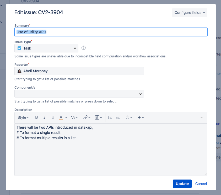The width and height of the screenshot is (221, 195).
Task: Insert a numbered list
Action: 118,117
